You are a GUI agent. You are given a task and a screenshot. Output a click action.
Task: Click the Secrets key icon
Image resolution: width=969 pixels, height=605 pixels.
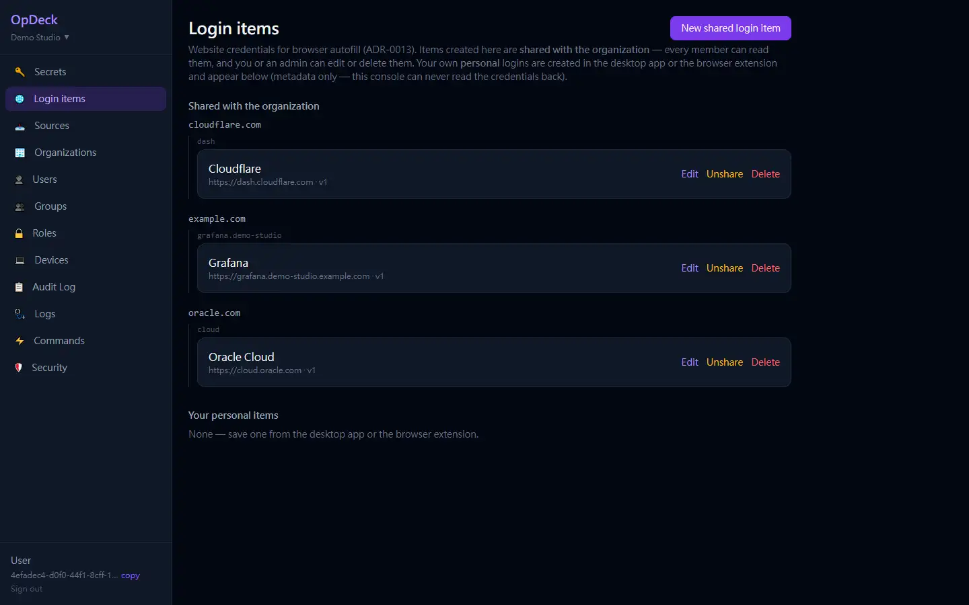coord(20,72)
